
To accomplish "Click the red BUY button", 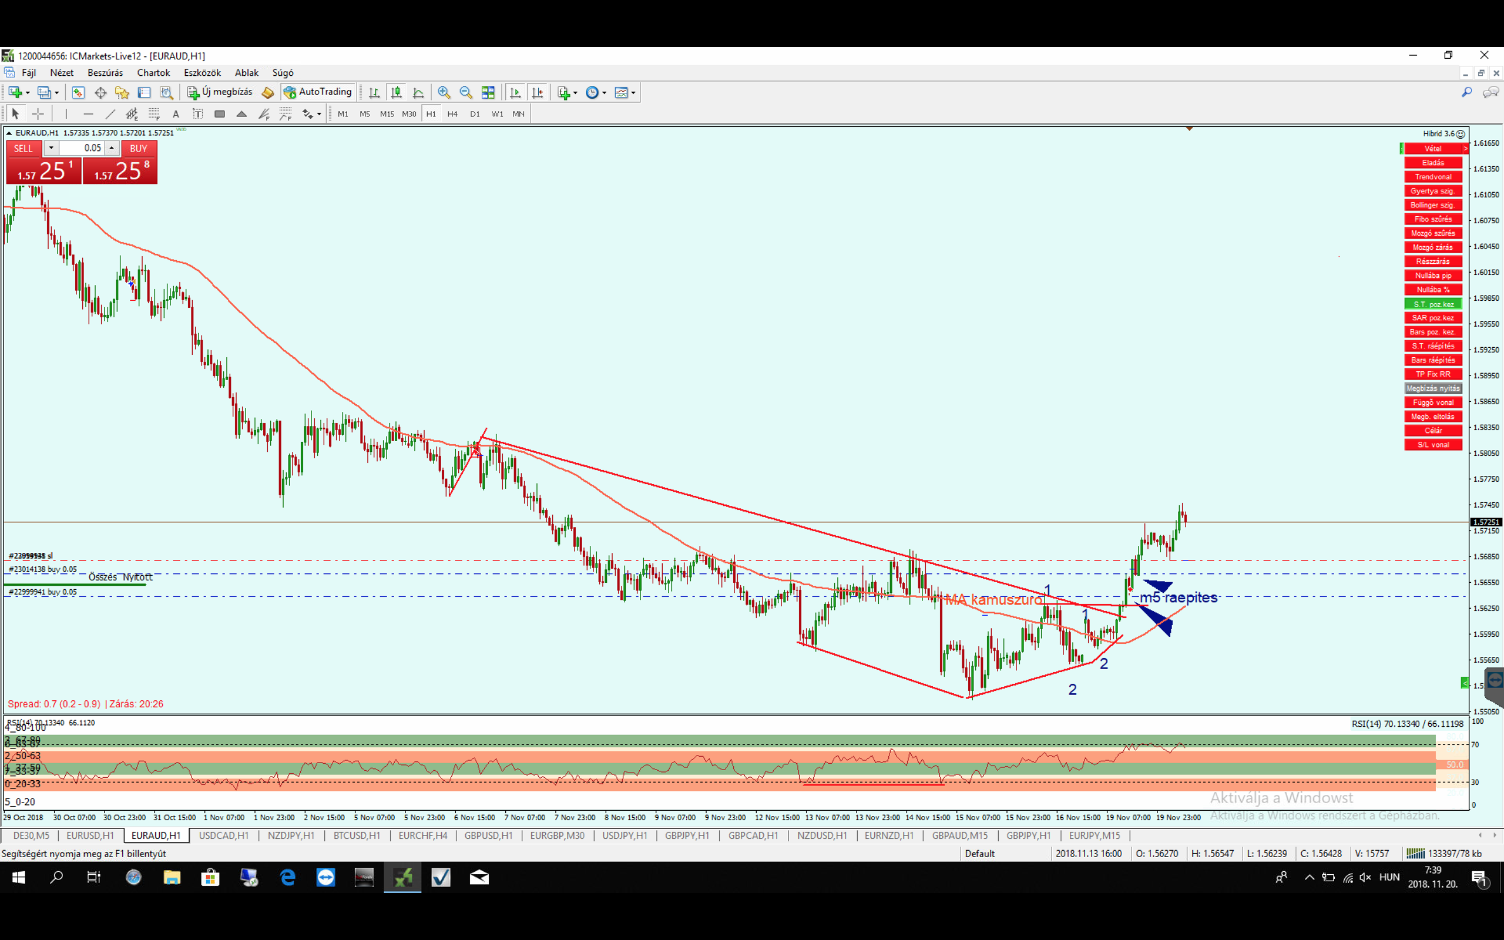I will pos(139,148).
